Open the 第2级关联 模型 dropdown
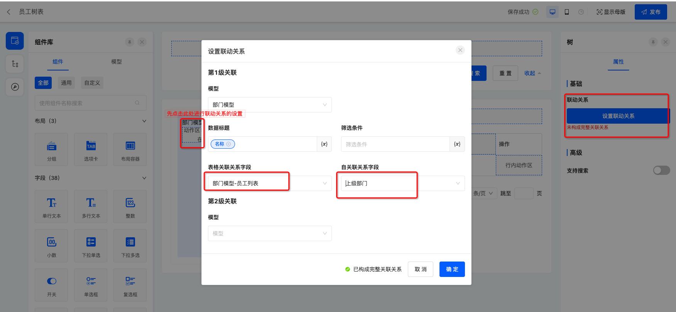The width and height of the screenshot is (676, 312). click(270, 233)
